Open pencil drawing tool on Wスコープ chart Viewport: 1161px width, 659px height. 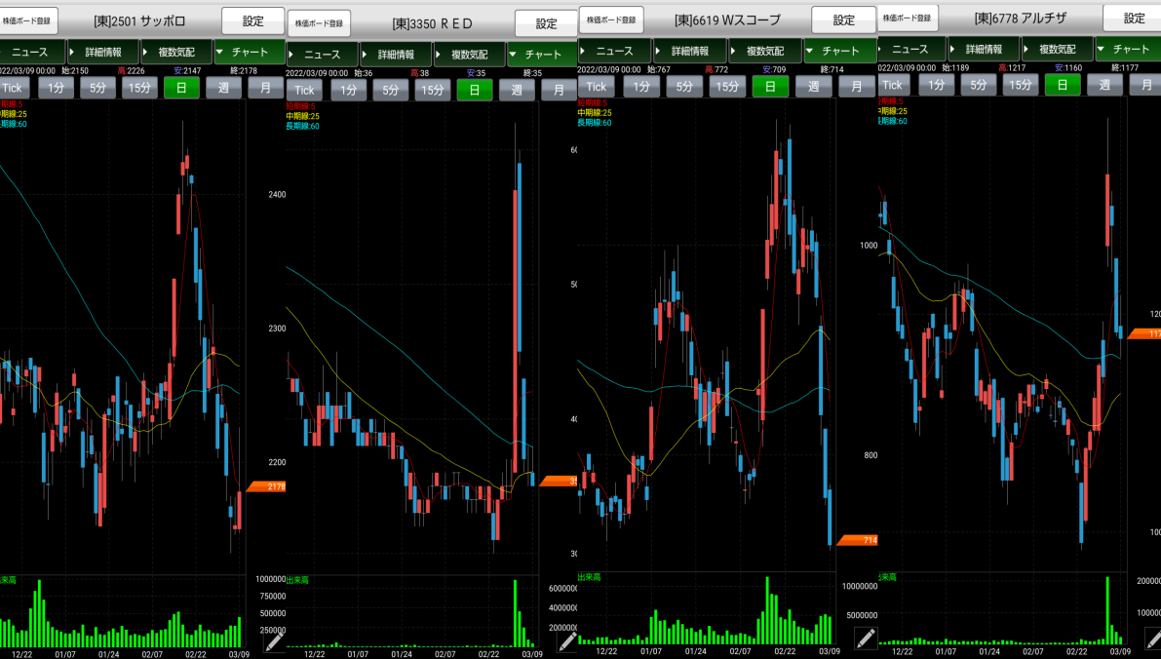pyautogui.click(x=865, y=638)
